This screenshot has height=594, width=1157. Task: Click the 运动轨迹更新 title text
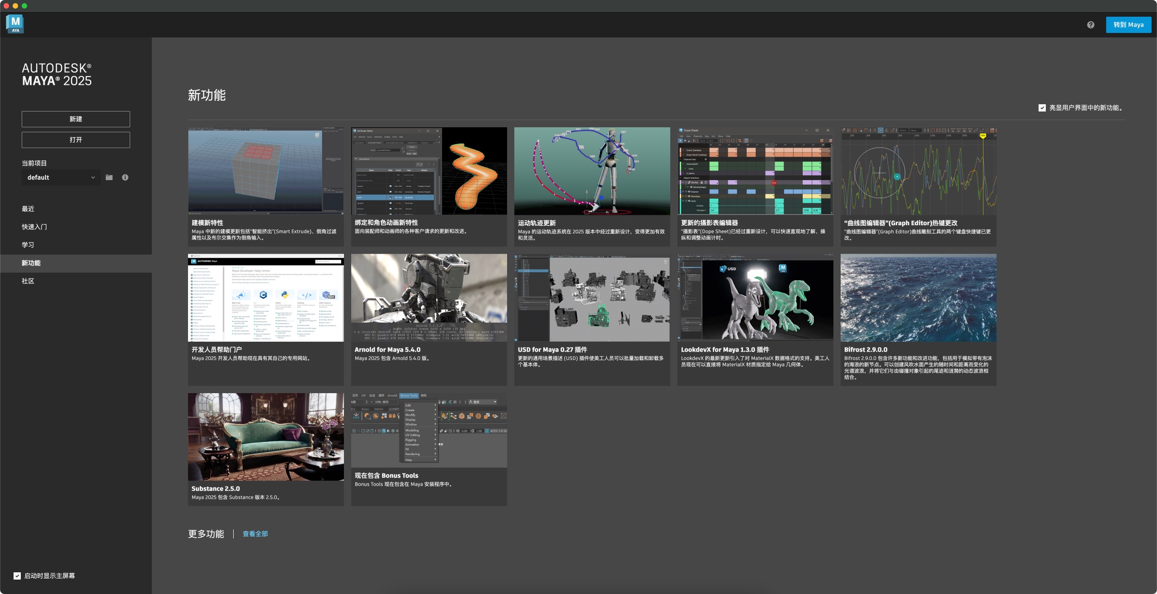[x=537, y=223]
